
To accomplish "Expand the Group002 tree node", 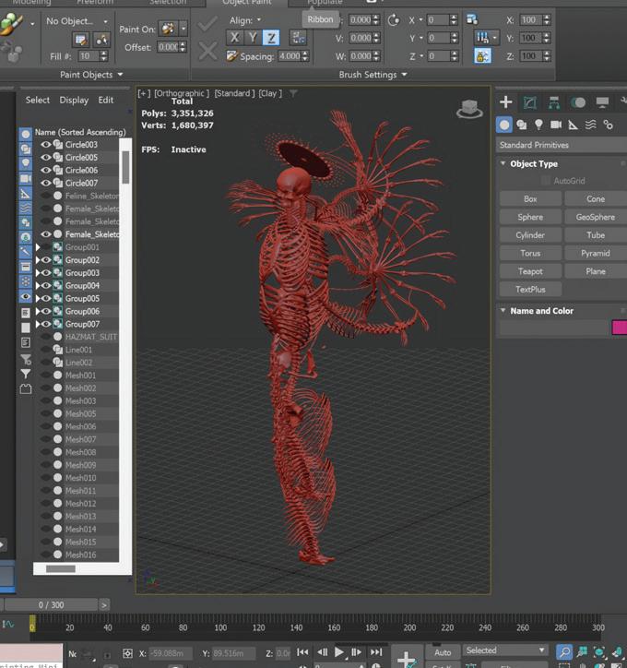I will point(38,260).
